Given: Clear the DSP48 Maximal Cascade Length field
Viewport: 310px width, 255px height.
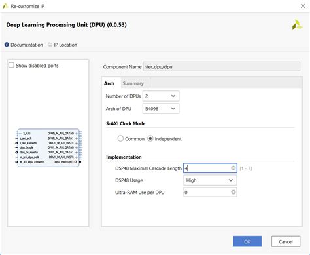Looking at the screenshot, I should (233, 168).
